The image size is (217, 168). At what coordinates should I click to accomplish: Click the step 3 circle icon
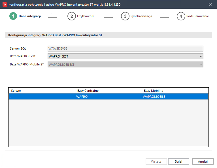tap(125, 16)
